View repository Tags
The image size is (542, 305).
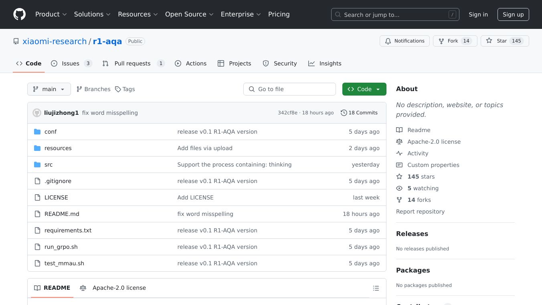tap(125, 89)
